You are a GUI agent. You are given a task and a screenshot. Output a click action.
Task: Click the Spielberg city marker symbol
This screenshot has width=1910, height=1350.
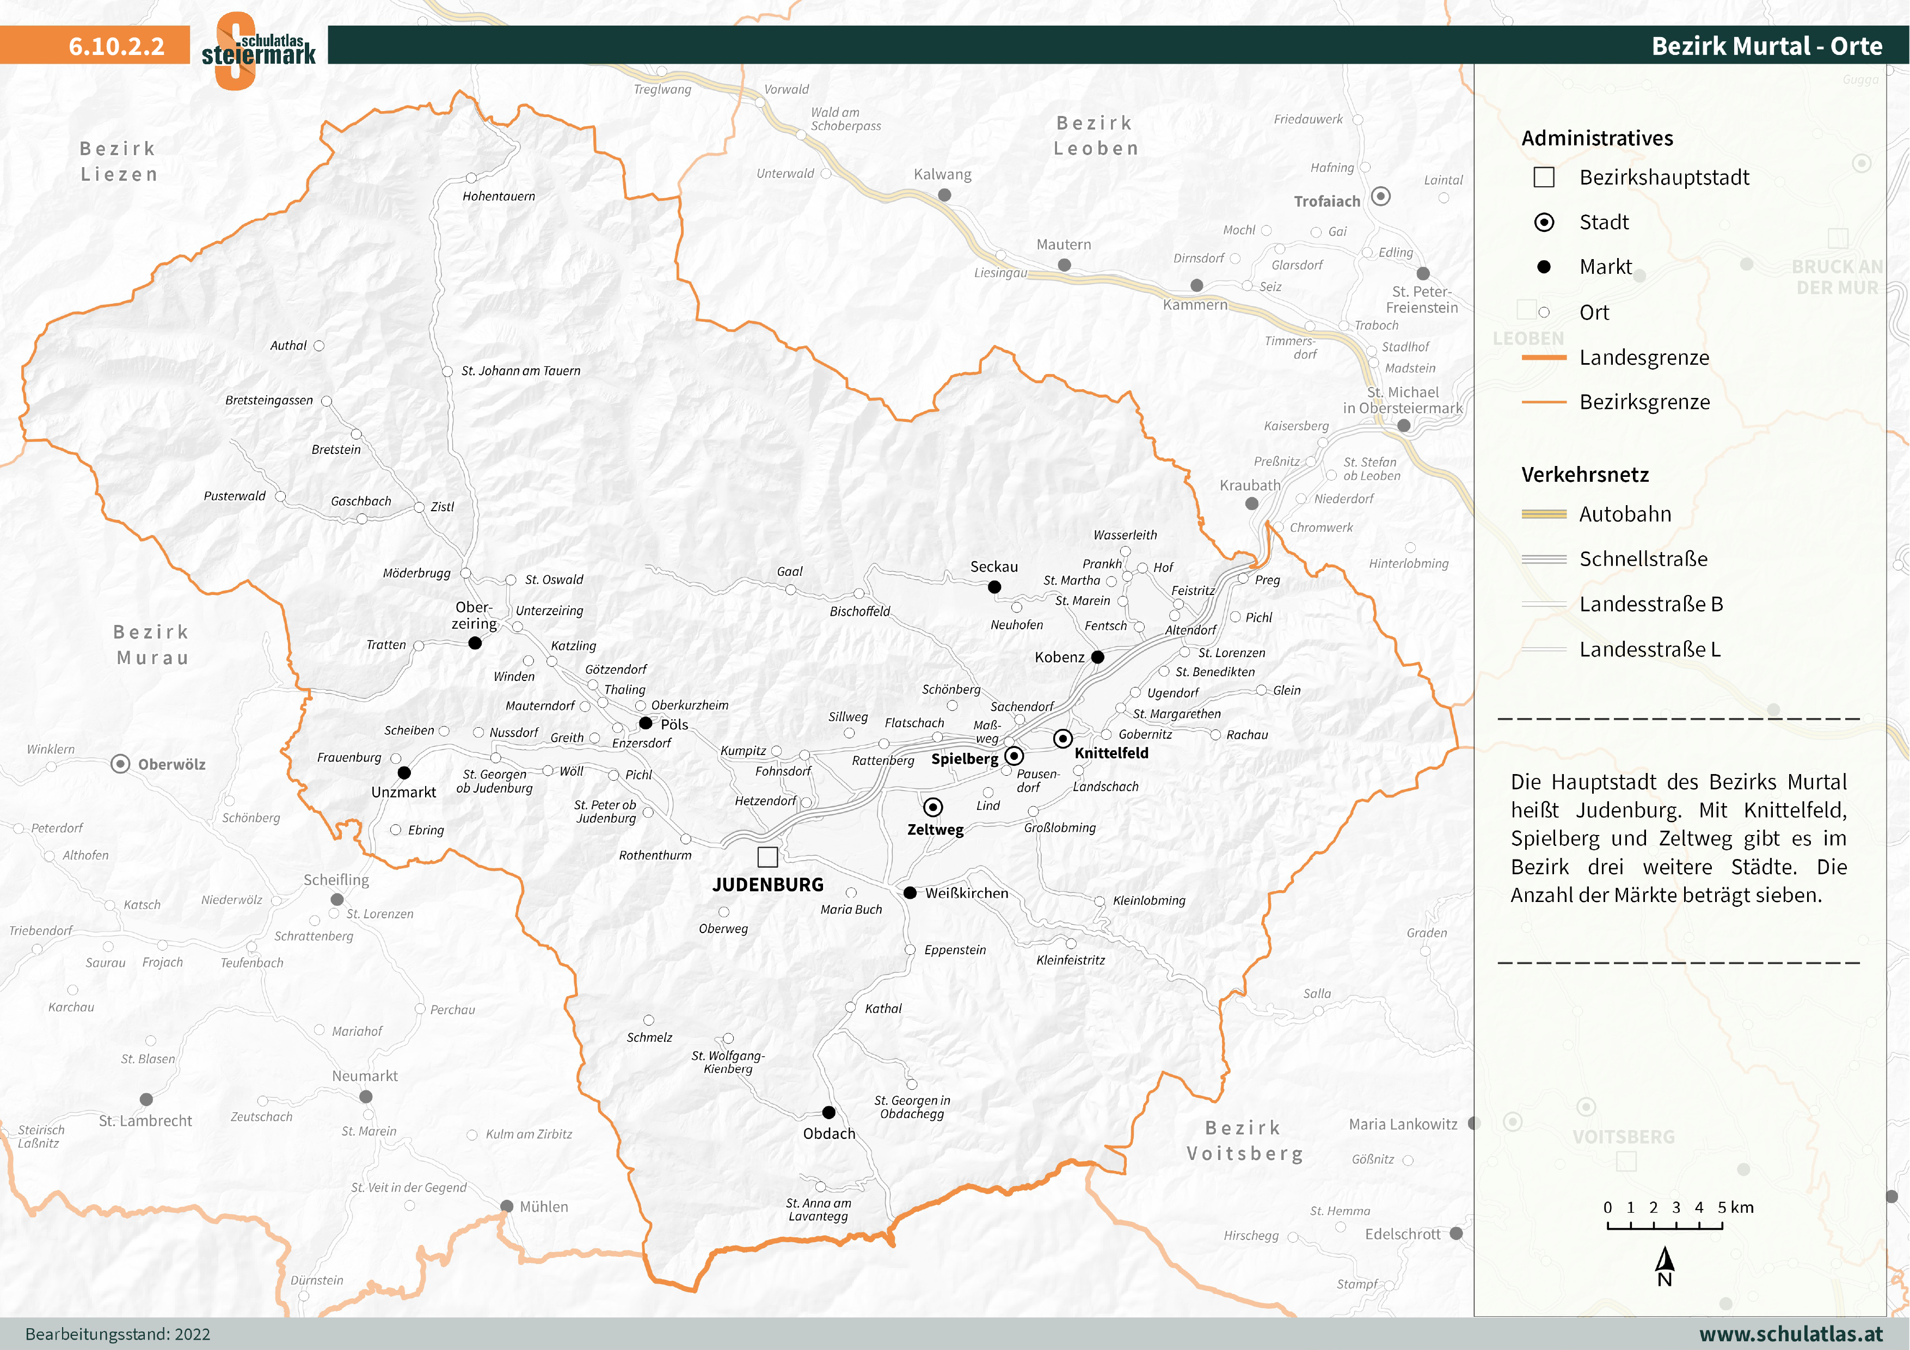click(1014, 755)
